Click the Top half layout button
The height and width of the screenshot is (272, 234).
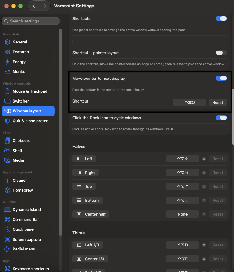tap(84, 186)
